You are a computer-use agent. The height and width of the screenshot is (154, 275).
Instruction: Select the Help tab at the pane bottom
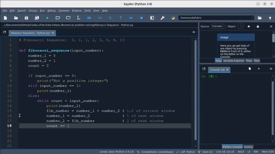[x=218, y=61]
